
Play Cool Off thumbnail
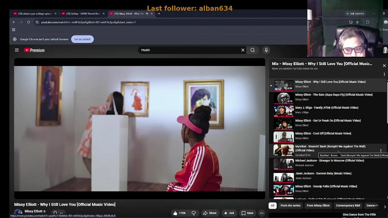(x=284, y=137)
